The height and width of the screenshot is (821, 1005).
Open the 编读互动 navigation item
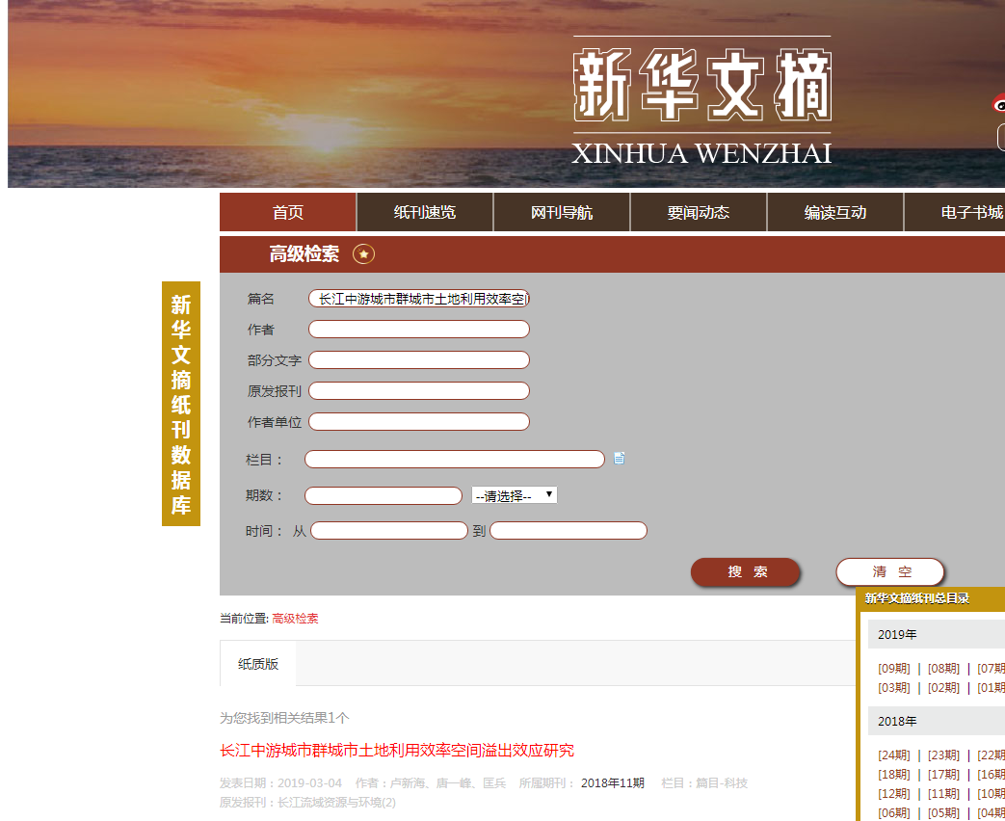[x=835, y=212]
